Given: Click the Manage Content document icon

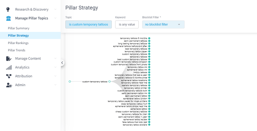Looking at the screenshot, I should coord(9,59).
